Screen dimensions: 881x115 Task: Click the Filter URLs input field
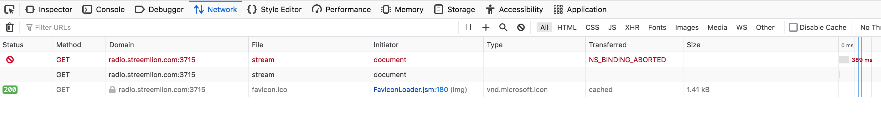[240, 27]
